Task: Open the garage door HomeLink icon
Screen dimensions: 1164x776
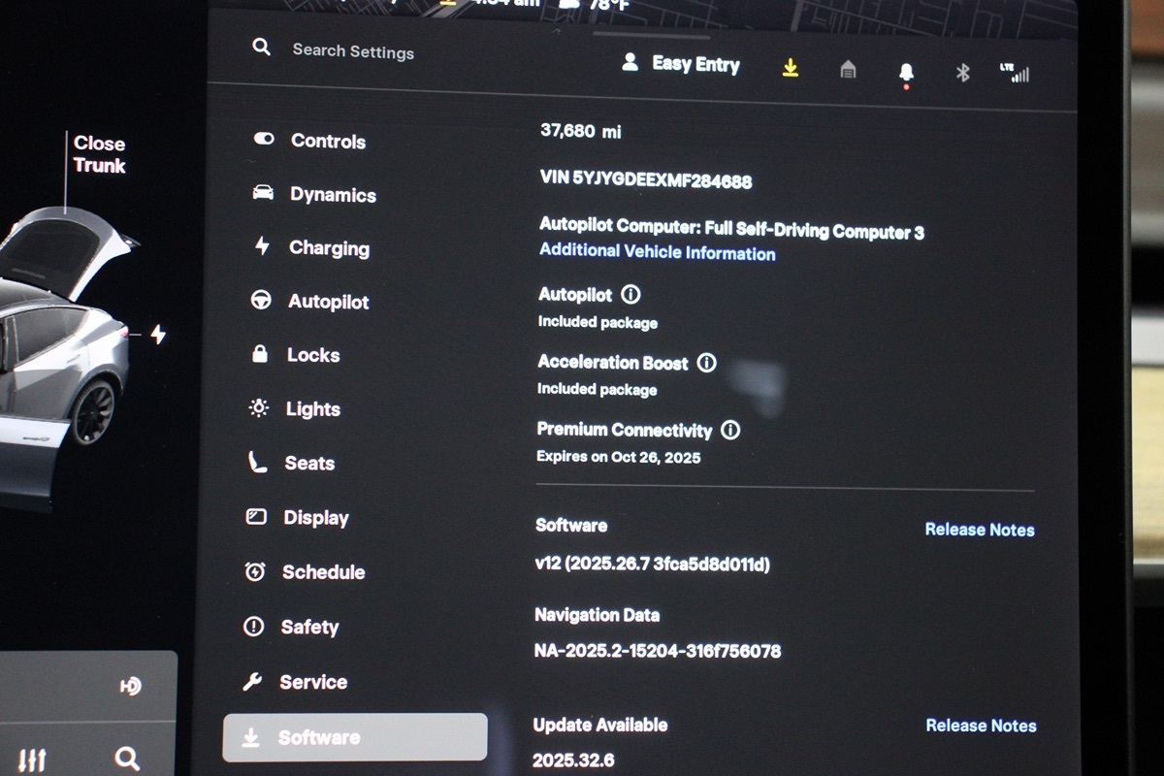Action: pyautogui.click(x=848, y=70)
